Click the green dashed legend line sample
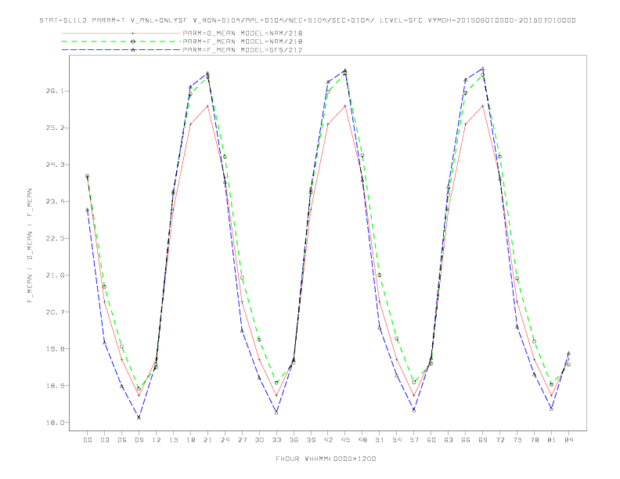The image size is (620, 479). [x=121, y=41]
